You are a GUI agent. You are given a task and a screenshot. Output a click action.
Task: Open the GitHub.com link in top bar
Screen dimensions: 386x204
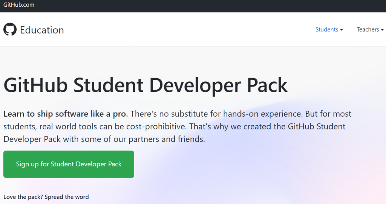click(x=19, y=5)
